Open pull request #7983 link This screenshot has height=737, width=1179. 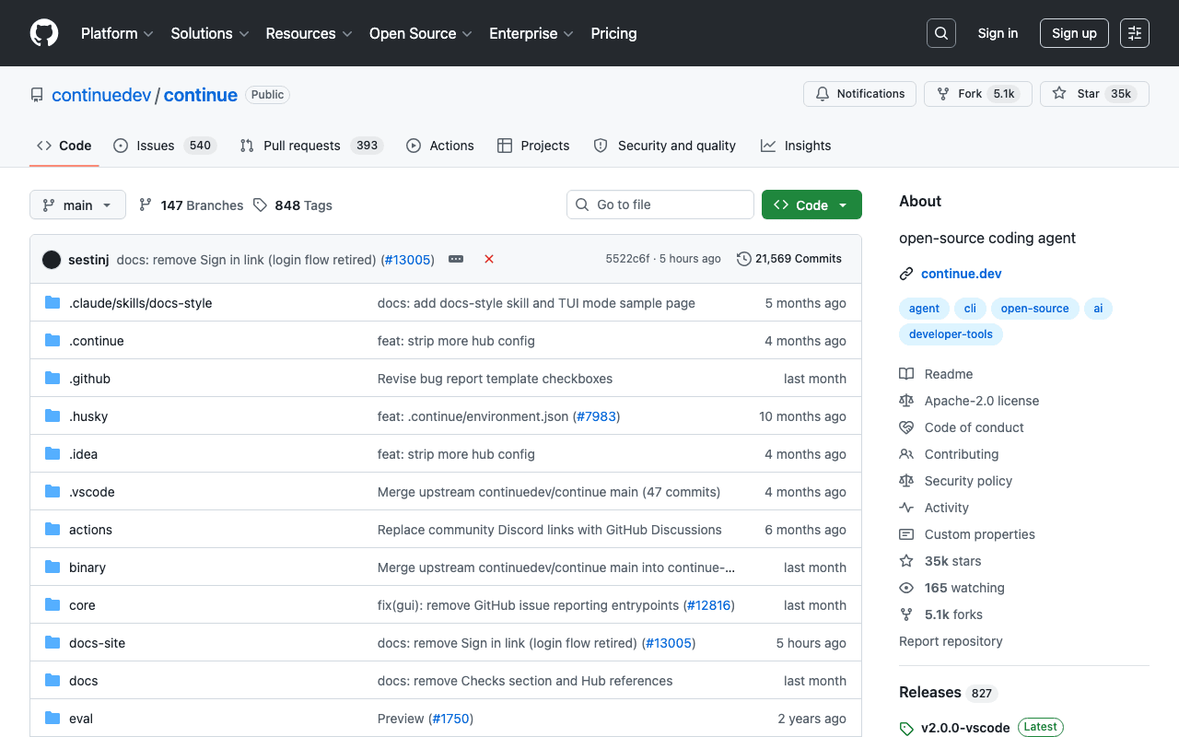pyautogui.click(x=596, y=416)
